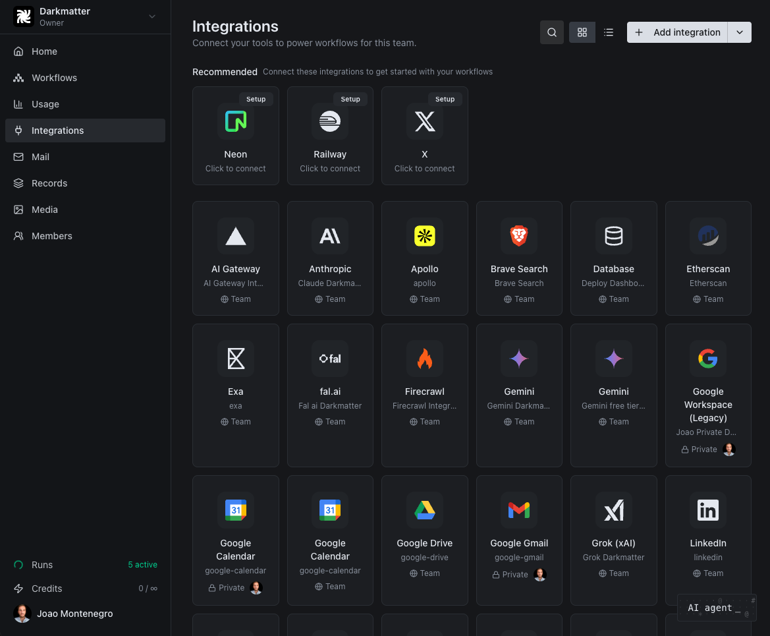Screen dimensions: 770x636
Task: Open the Firecrawl flame icon
Action: pyautogui.click(x=425, y=359)
